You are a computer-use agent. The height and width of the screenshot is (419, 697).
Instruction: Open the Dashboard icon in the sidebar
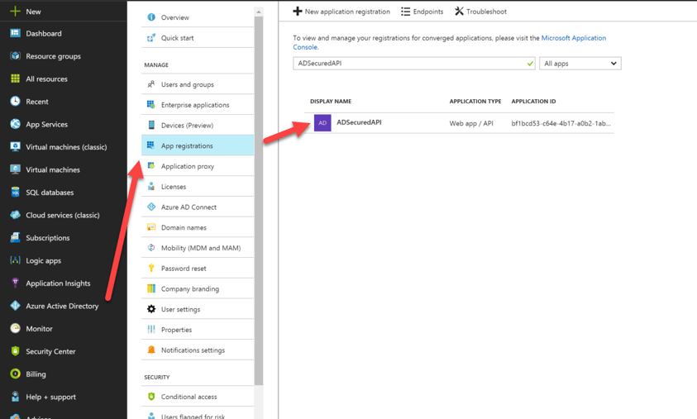(x=15, y=33)
